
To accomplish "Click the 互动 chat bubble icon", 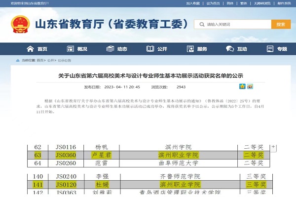I will click(x=229, y=49).
